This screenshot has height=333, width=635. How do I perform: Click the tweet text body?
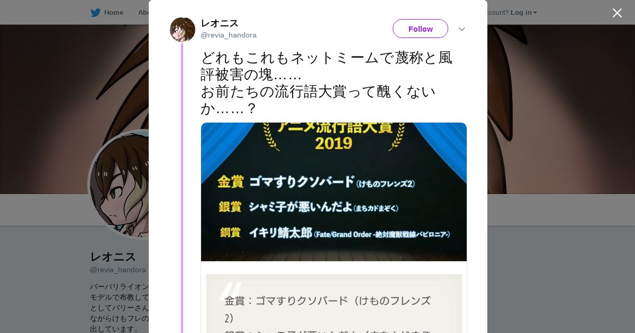tap(326, 83)
